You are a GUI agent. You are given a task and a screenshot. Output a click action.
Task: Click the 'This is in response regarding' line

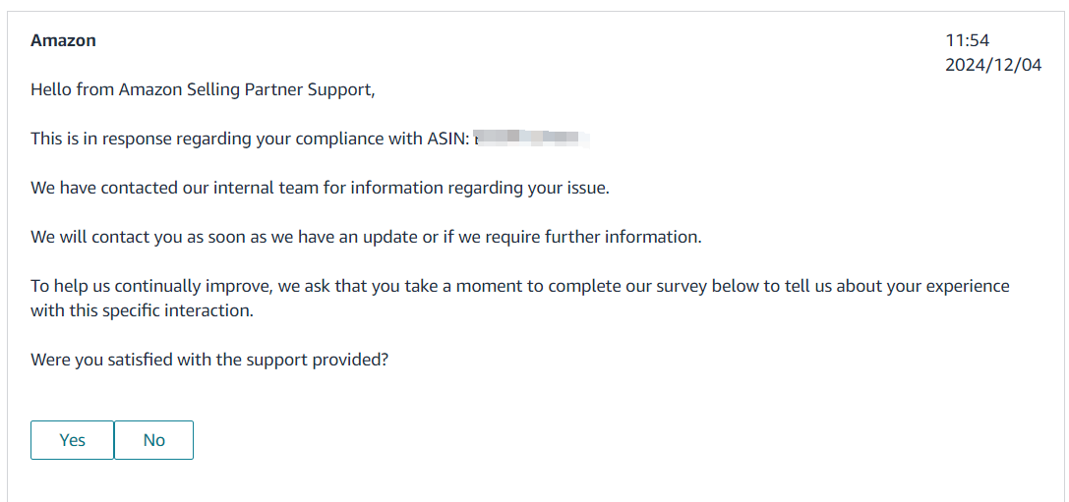[310, 139]
